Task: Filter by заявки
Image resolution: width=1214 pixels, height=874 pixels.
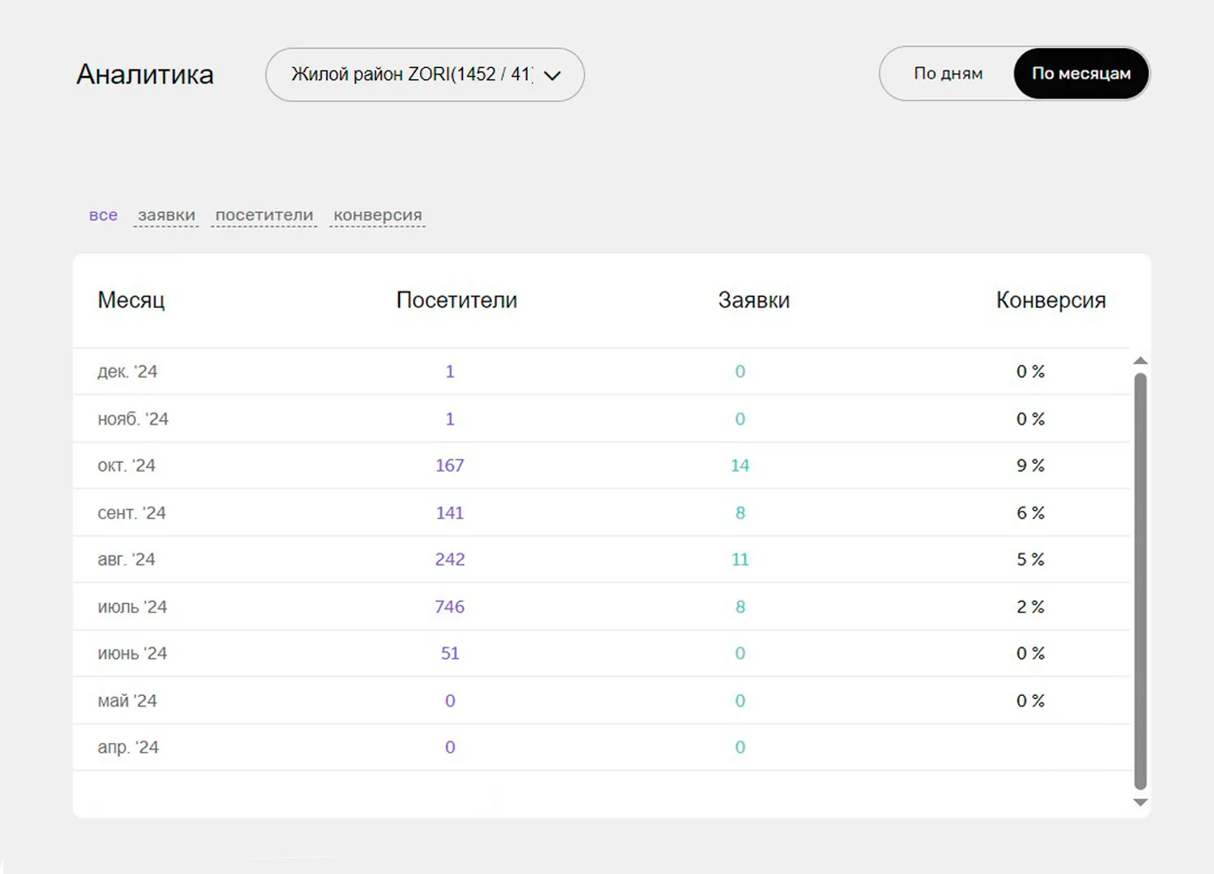Action: [x=166, y=215]
